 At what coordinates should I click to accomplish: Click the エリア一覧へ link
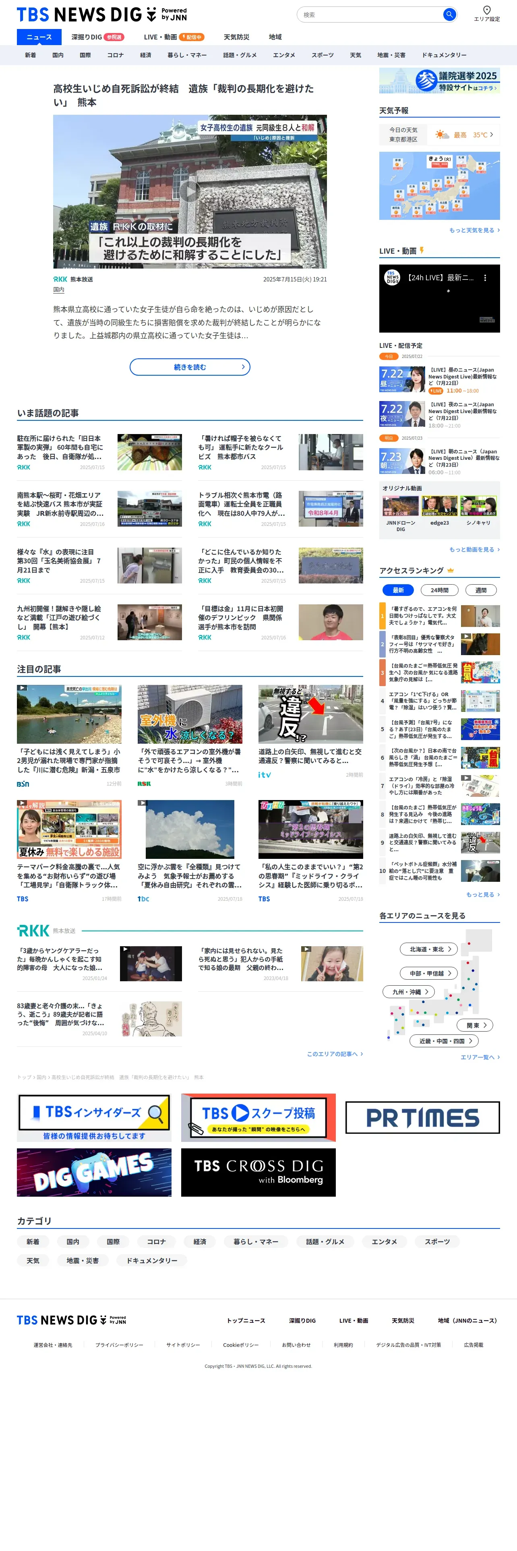pos(480,1057)
